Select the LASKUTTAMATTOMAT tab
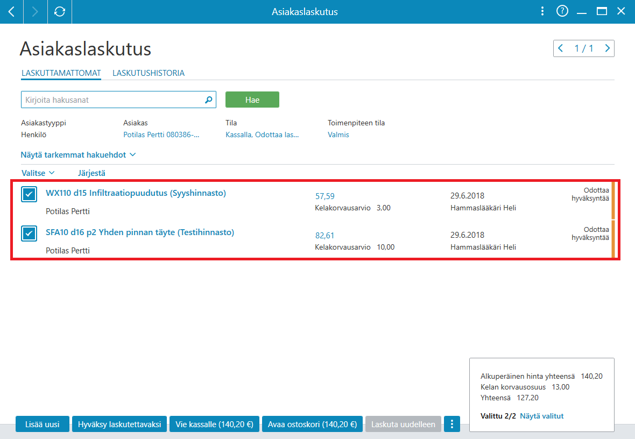The height and width of the screenshot is (439, 635). tap(61, 73)
